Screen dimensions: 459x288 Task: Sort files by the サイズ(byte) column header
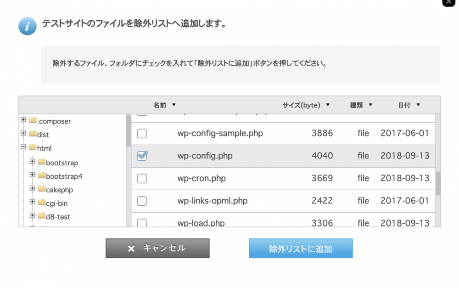tap(301, 105)
